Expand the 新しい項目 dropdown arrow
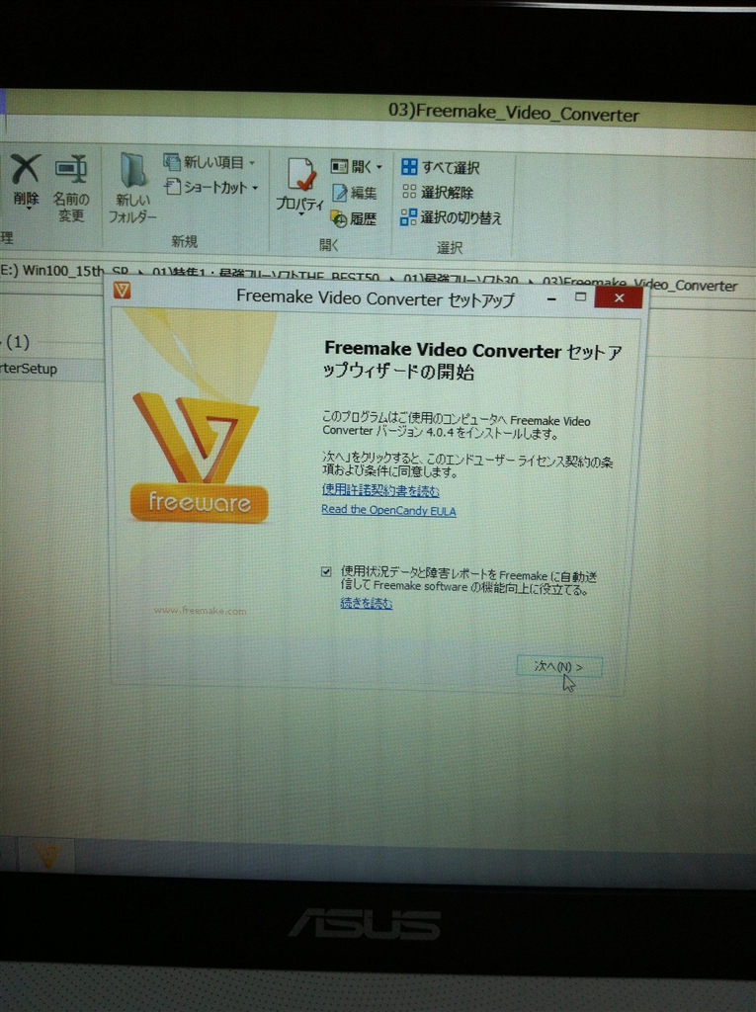This screenshot has height=1012, width=756. pyautogui.click(x=252, y=163)
